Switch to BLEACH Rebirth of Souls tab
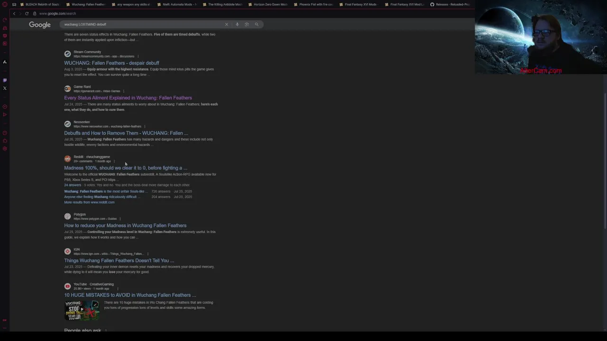 click(40, 4)
